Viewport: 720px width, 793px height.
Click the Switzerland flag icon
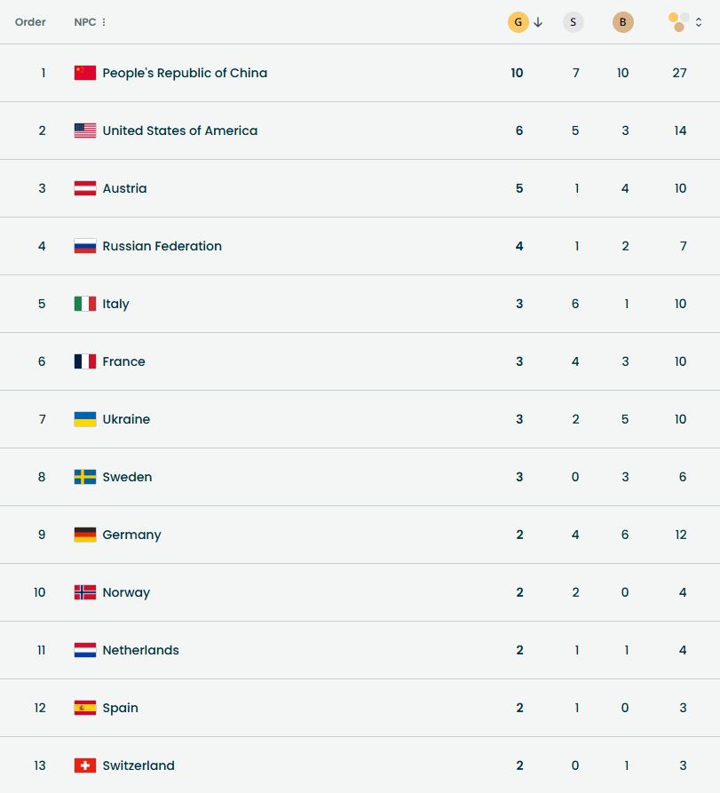coord(85,765)
